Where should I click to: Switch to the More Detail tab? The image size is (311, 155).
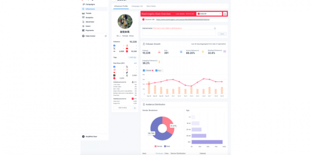[x=151, y=6]
